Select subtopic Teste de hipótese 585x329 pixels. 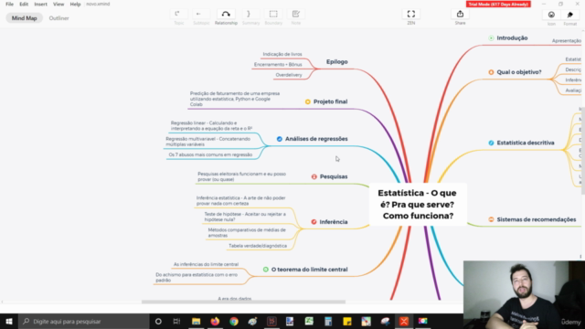(x=245, y=218)
